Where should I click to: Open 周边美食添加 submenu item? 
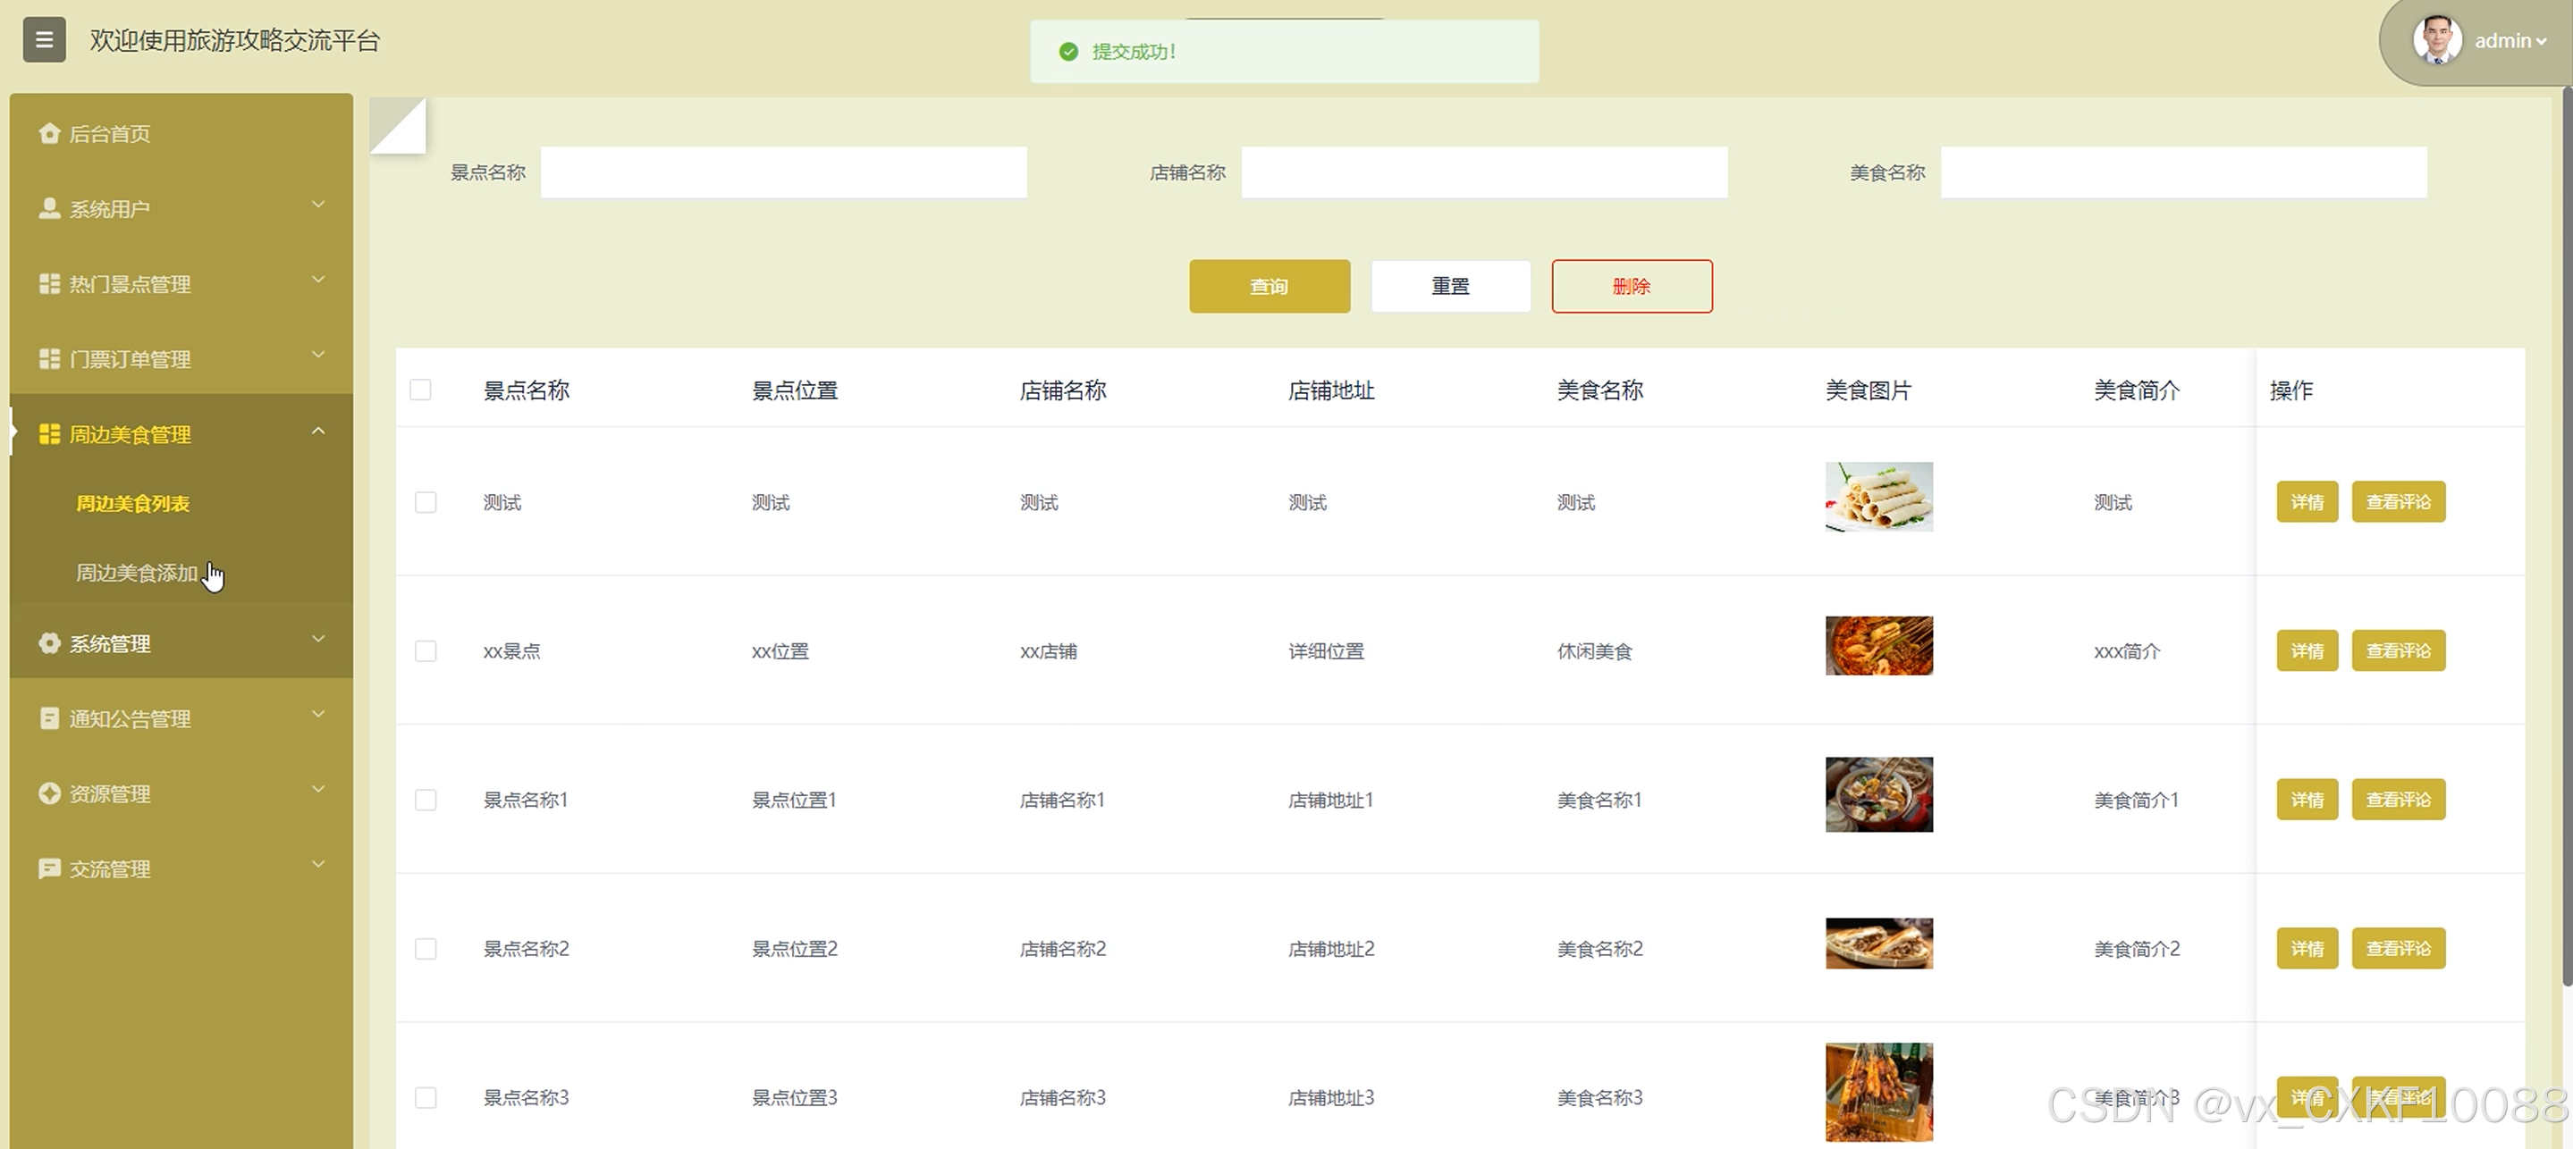(137, 573)
